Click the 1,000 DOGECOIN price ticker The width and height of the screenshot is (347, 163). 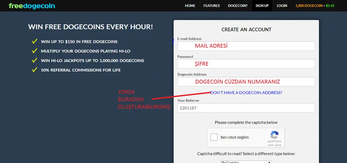(315, 6)
